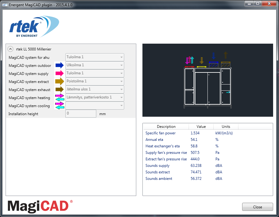Image resolution: width=279 pixels, height=217 pixels.
Task: Select the Annual eta row
Action: click(x=208, y=140)
